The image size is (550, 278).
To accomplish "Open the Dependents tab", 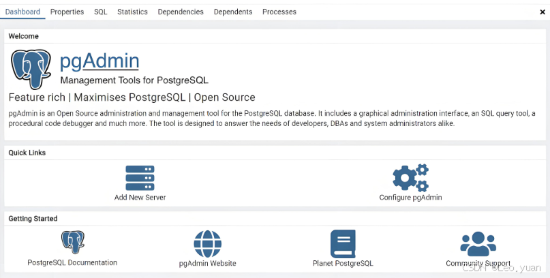I will point(233,12).
